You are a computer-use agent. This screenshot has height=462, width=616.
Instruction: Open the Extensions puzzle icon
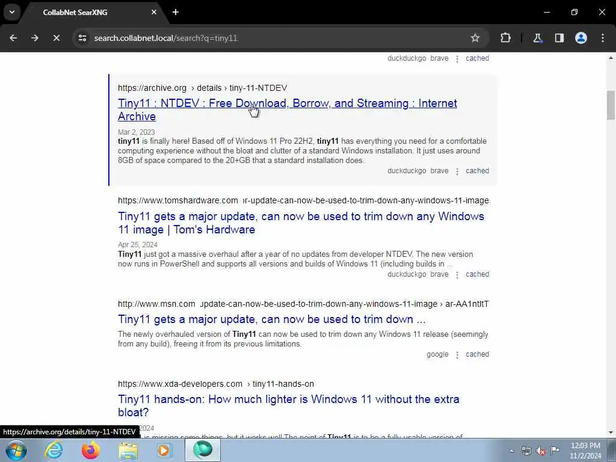(505, 38)
